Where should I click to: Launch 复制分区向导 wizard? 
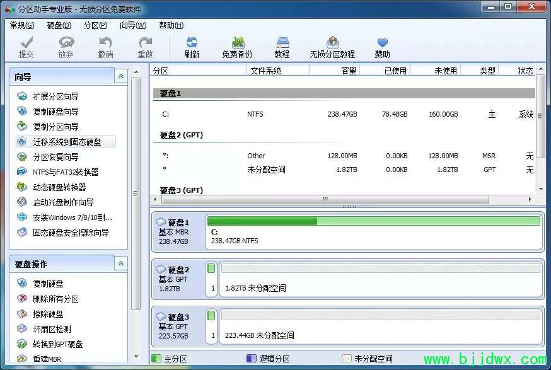pyautogui.click(x=48, y=127)
